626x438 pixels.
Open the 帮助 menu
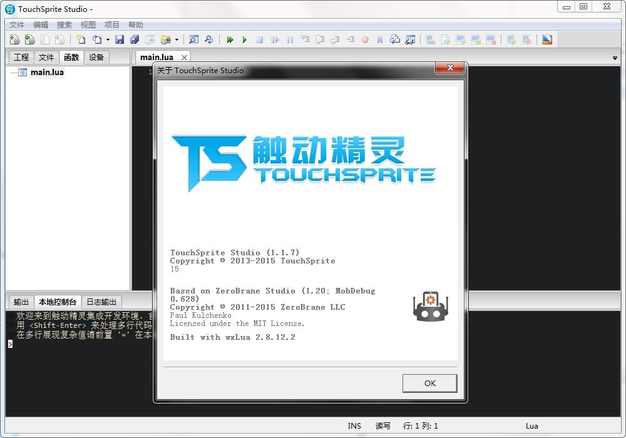pyautogui.click(x=136, y=25)
